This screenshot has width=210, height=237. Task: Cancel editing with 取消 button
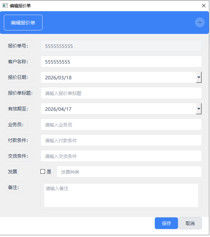tap(190, 223)
